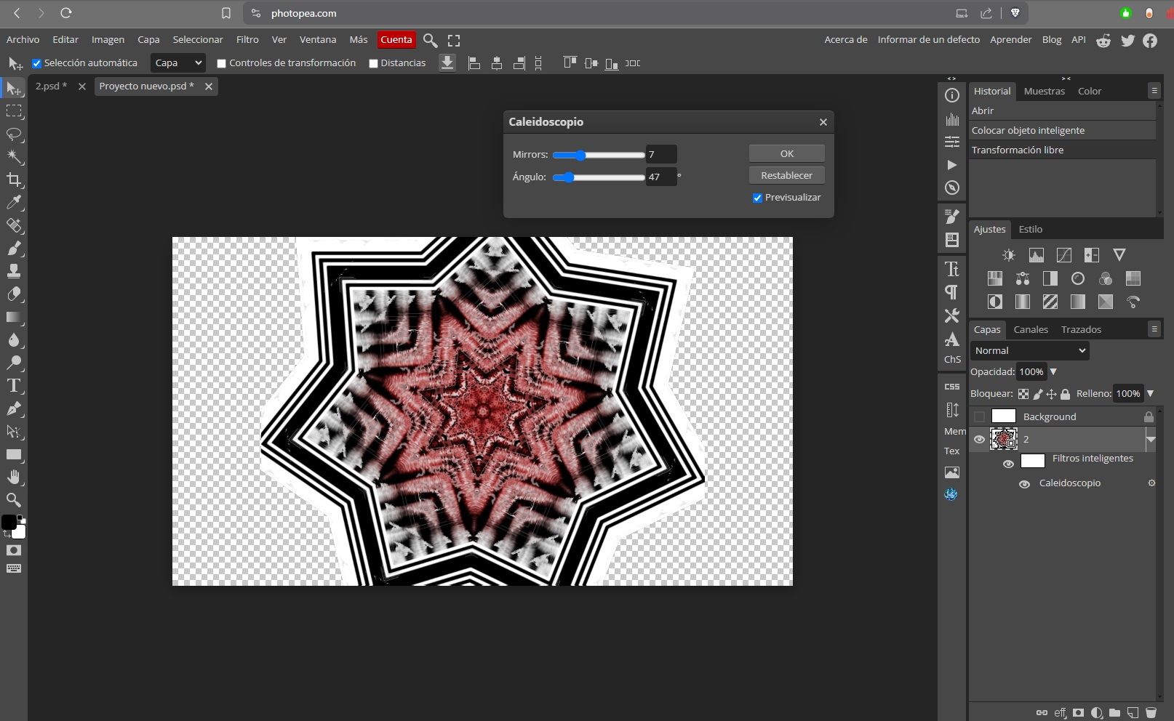Select the Eraser tool
The width and height of the screenshot is (1174, 721).
coord(14,294)
